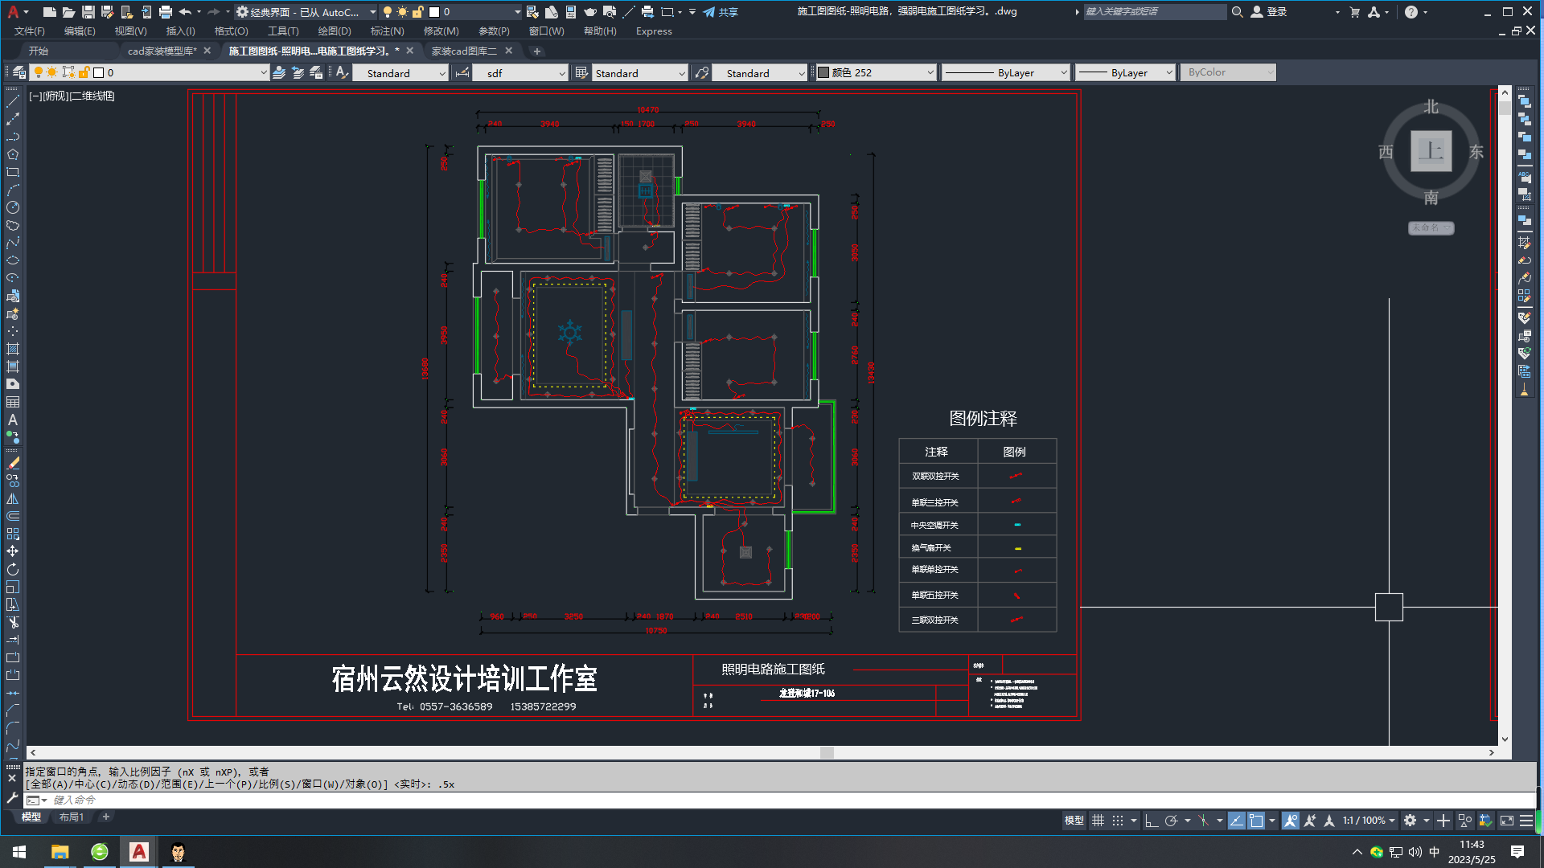This screenshot has height=868, width=1544.
Task: Click the command line input field
Action: [x=482, y=800]
